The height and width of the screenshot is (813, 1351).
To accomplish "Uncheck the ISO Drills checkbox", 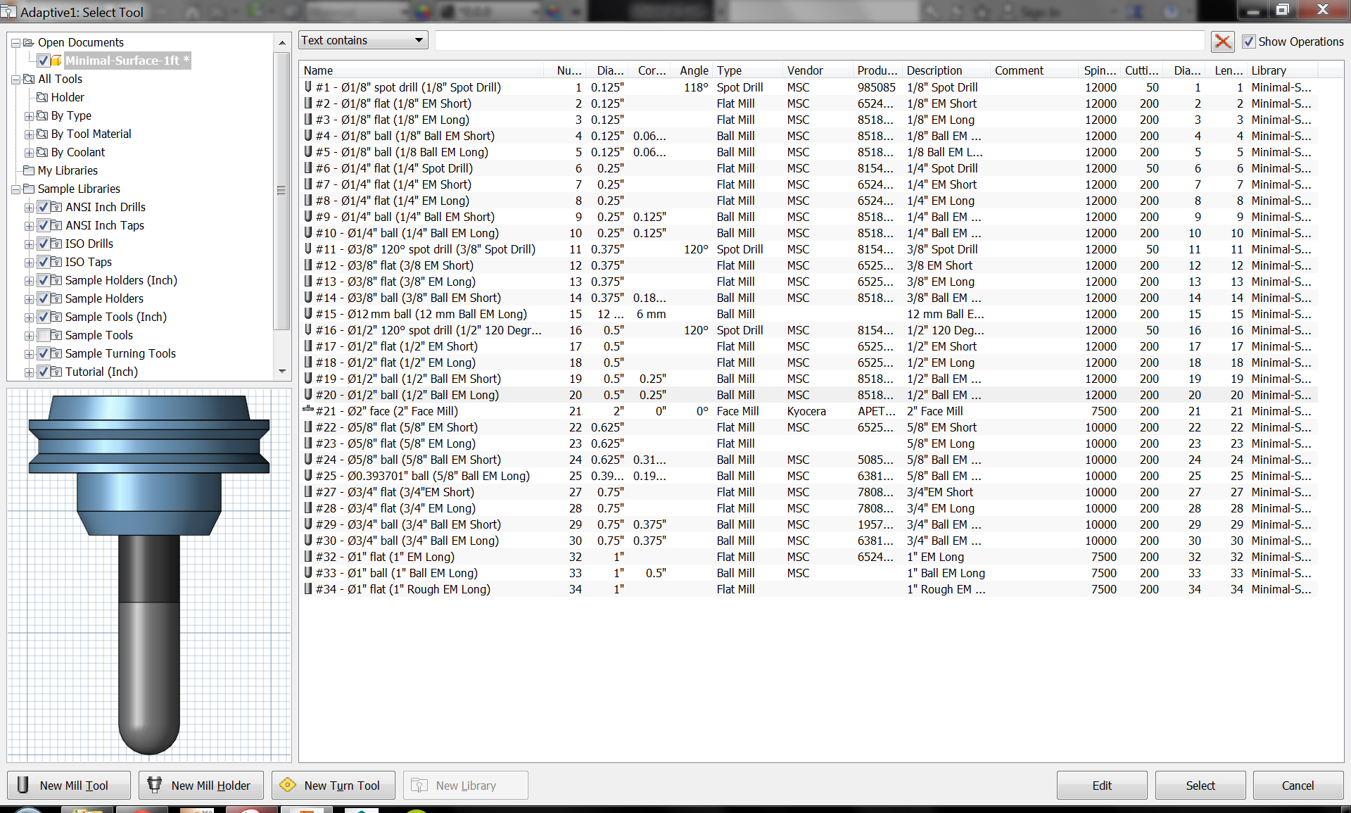I will click(x=44, y=244).
